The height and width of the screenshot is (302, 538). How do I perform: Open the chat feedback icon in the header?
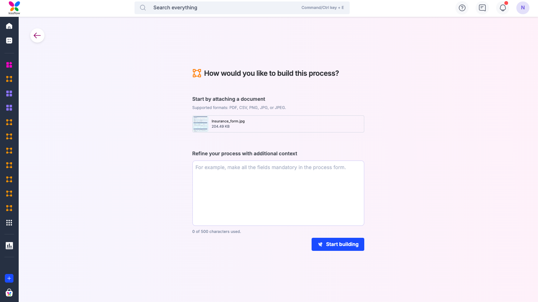point(482,7)
